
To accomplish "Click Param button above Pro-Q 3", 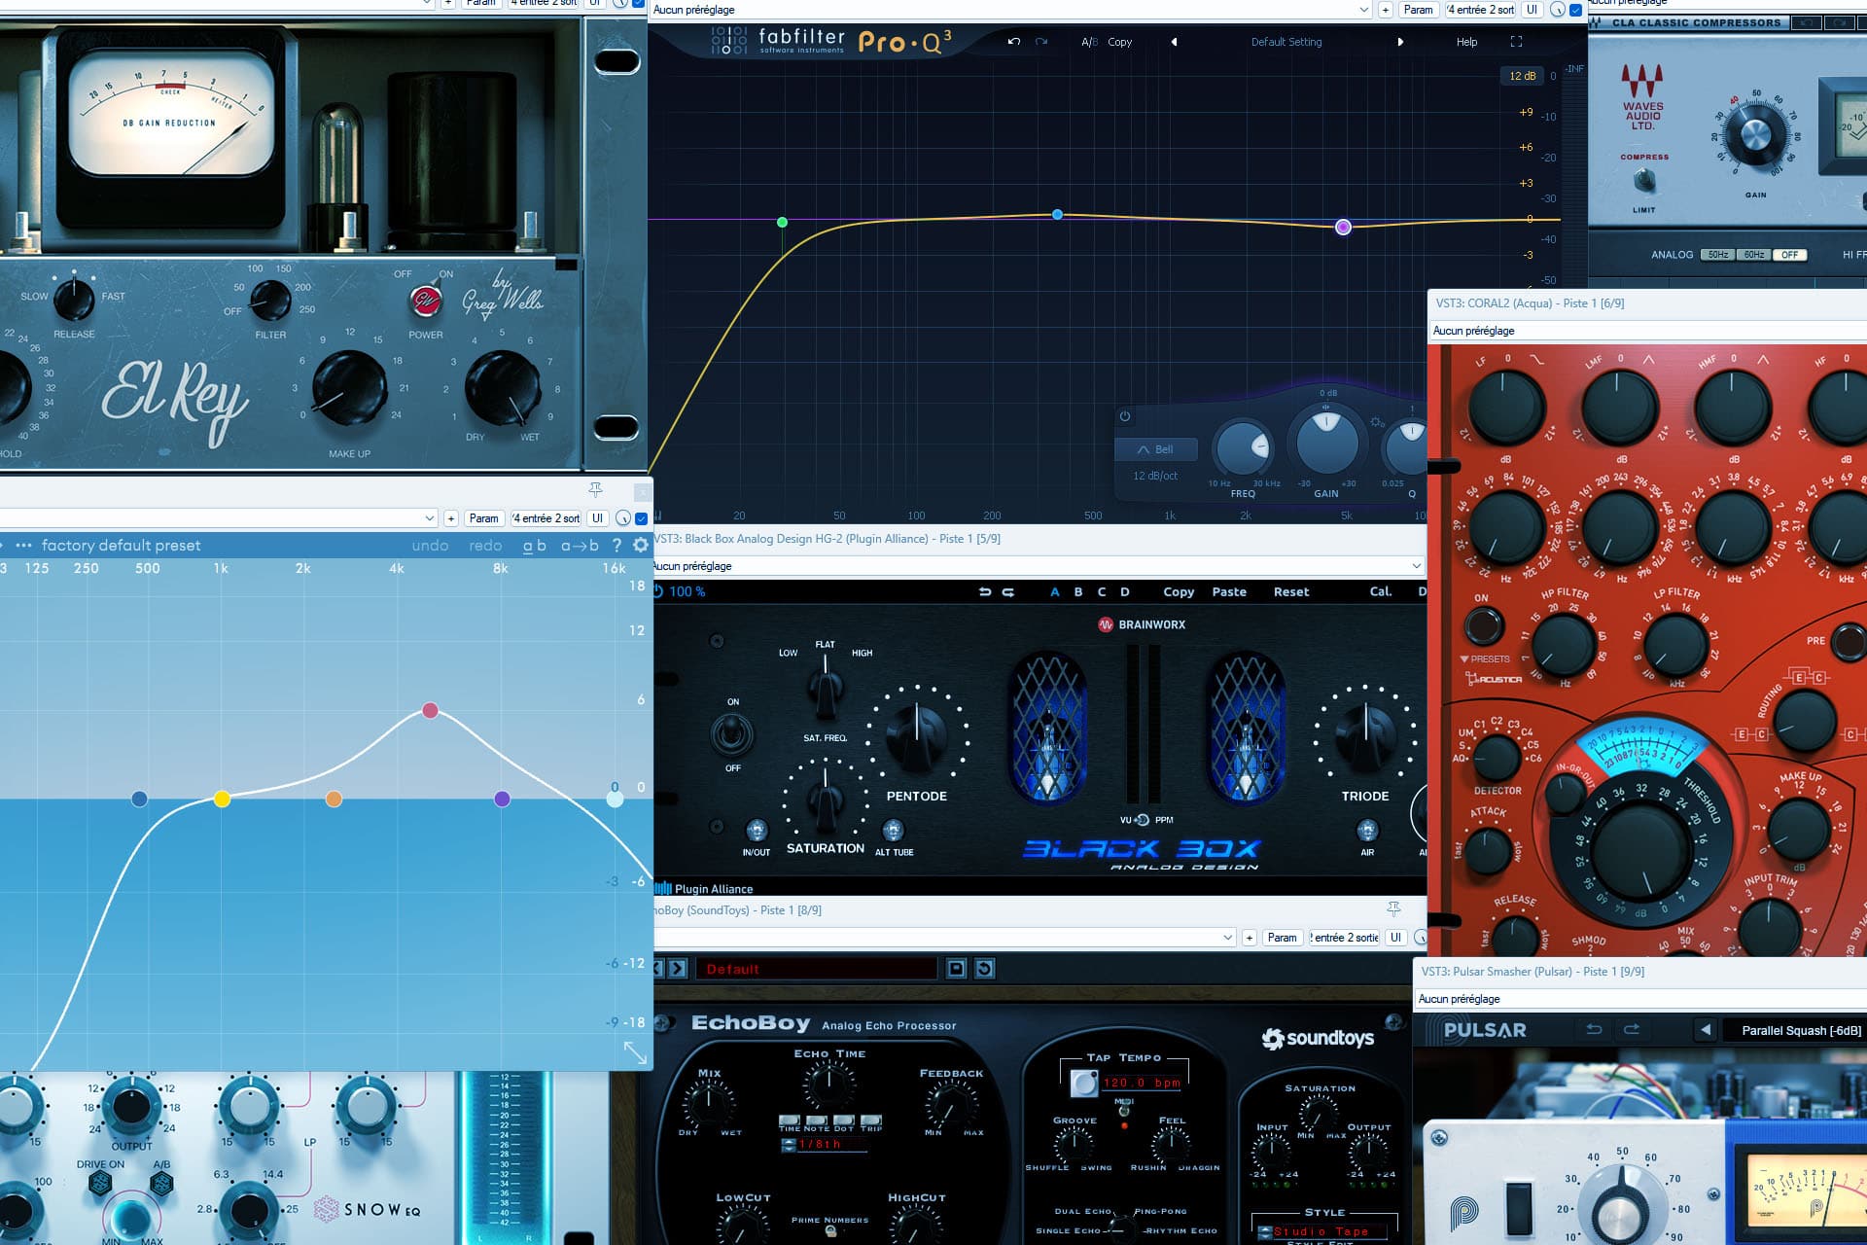I will point(1419,10).
